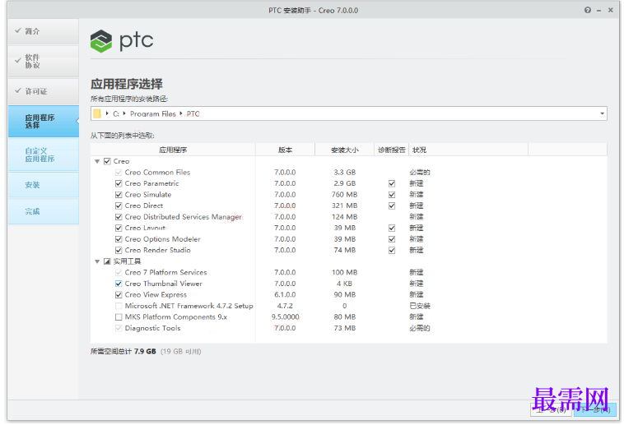Click the 上一步 back button

552,410
